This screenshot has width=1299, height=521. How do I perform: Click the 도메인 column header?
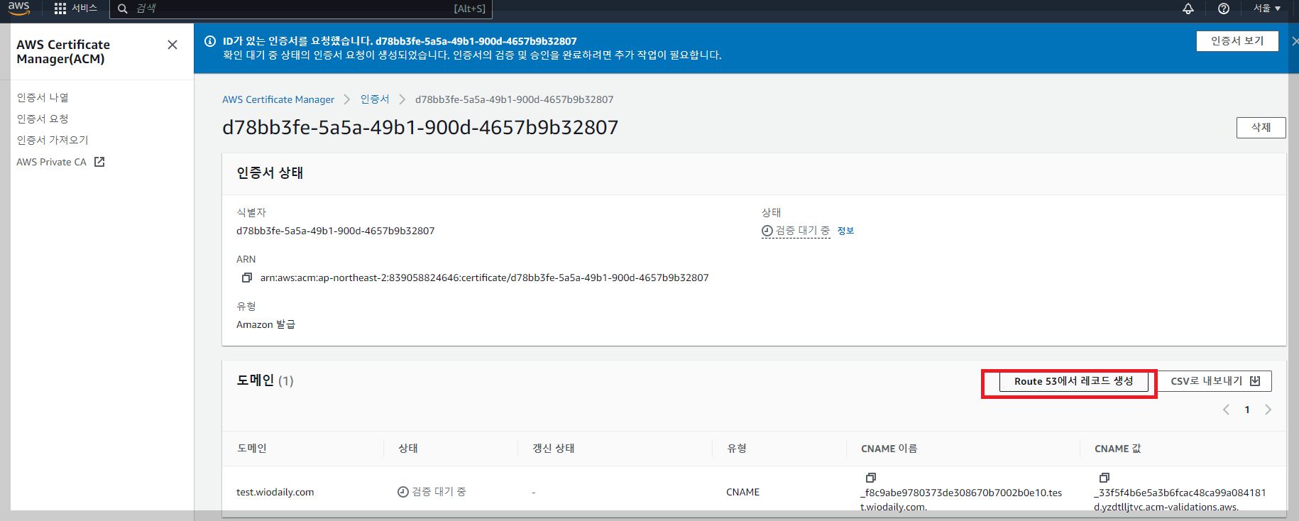(252, 449)
